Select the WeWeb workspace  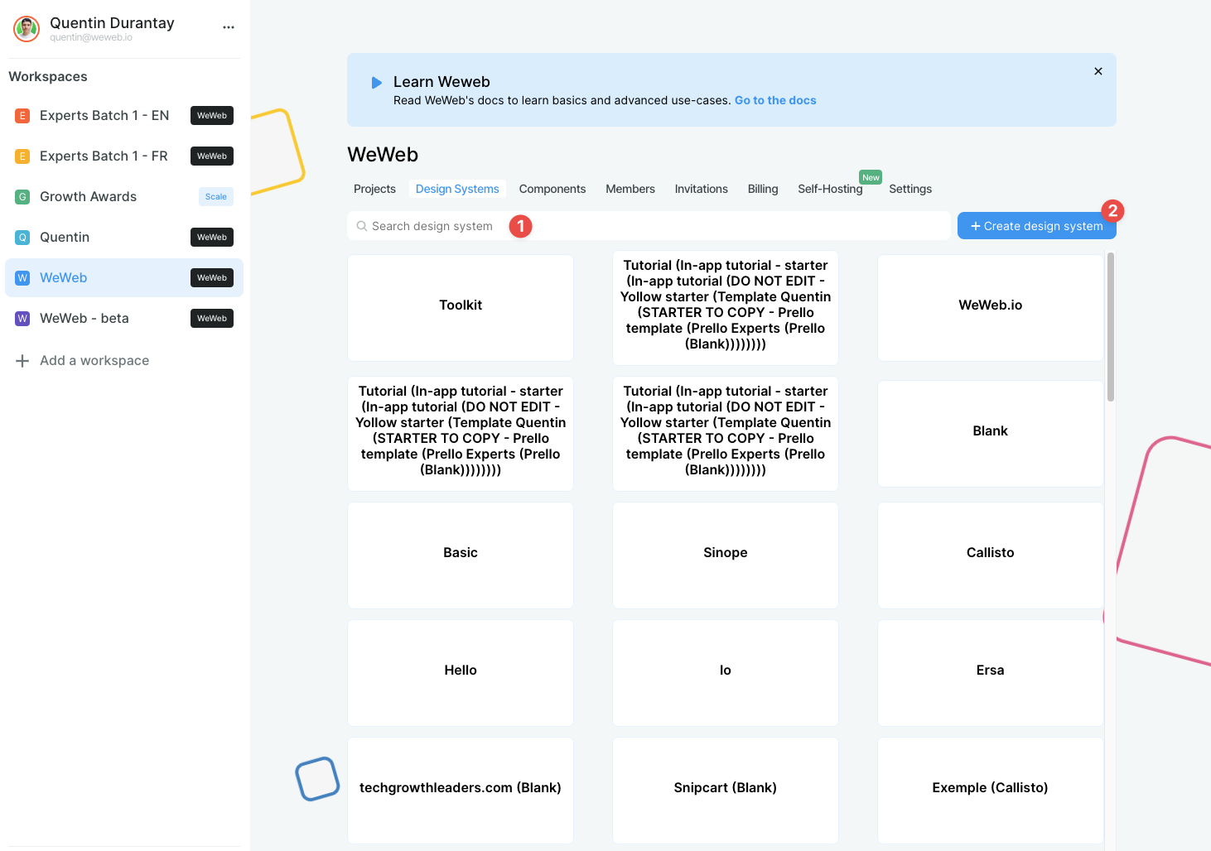coord(124,278)
